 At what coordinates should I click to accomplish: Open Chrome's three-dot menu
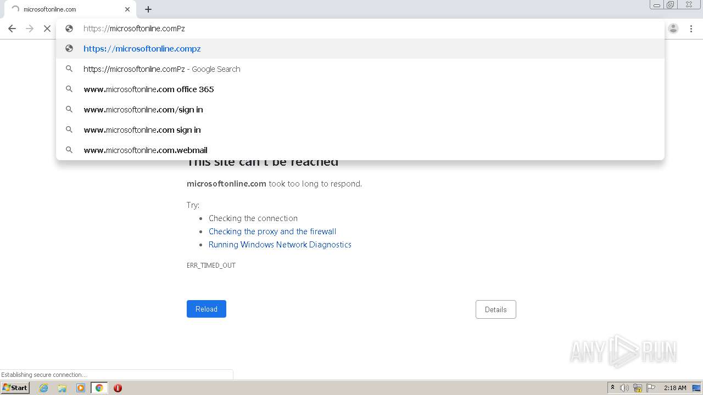(x=691, y=29)
